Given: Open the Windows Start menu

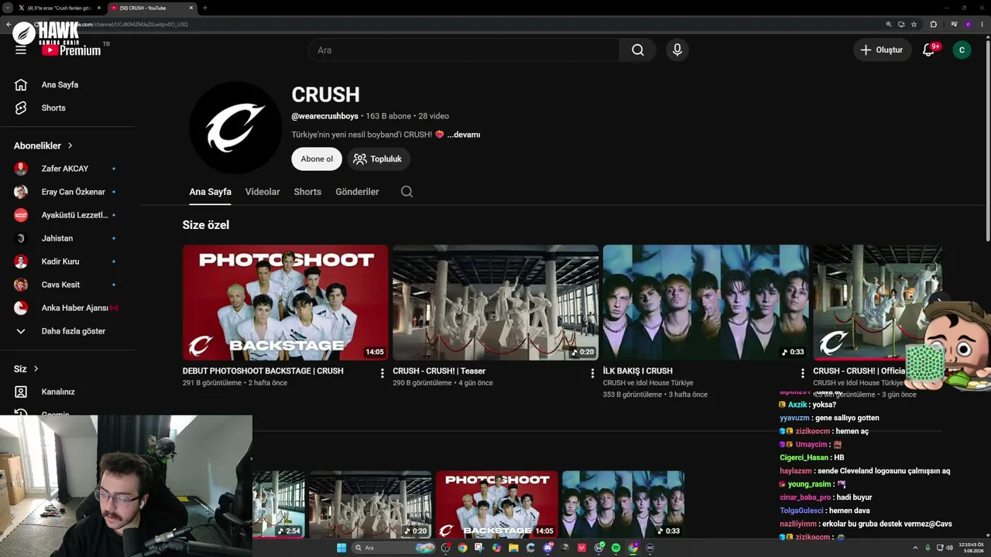Looking at the screenshot, I should point(341,548).
